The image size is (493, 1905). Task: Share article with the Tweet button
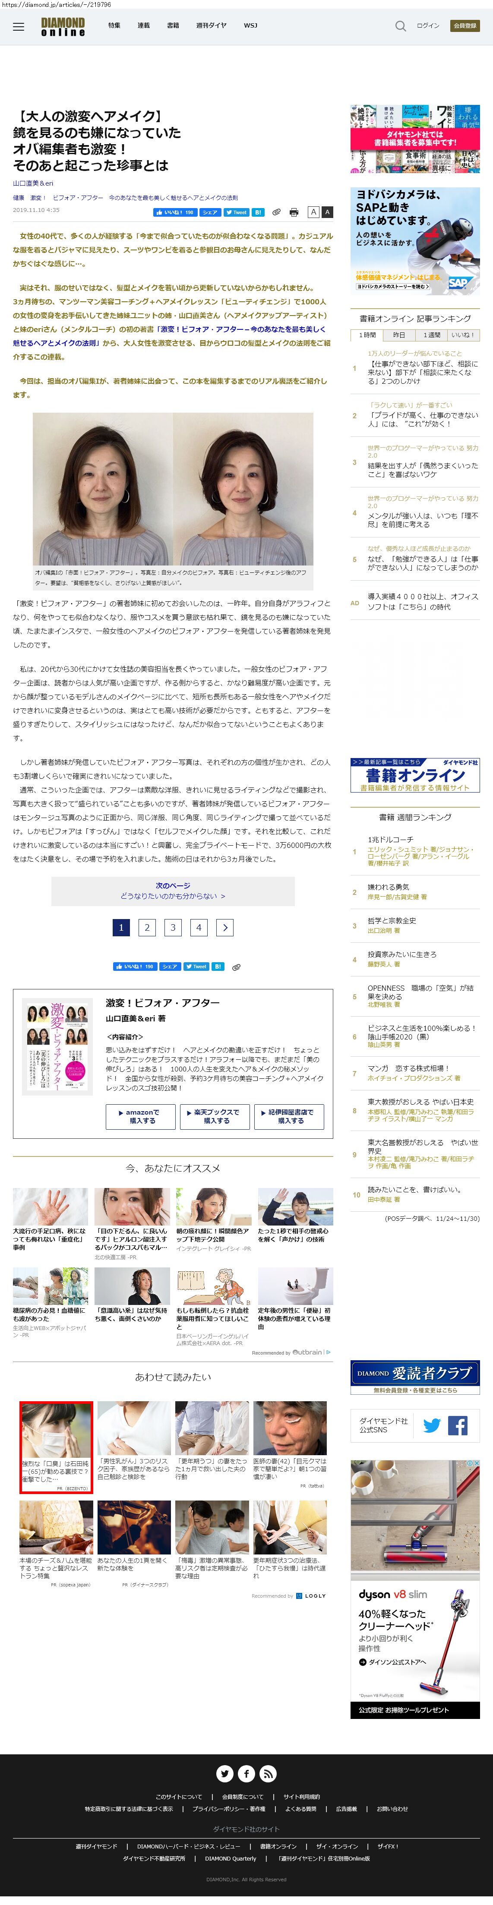[x=237, y=212]
